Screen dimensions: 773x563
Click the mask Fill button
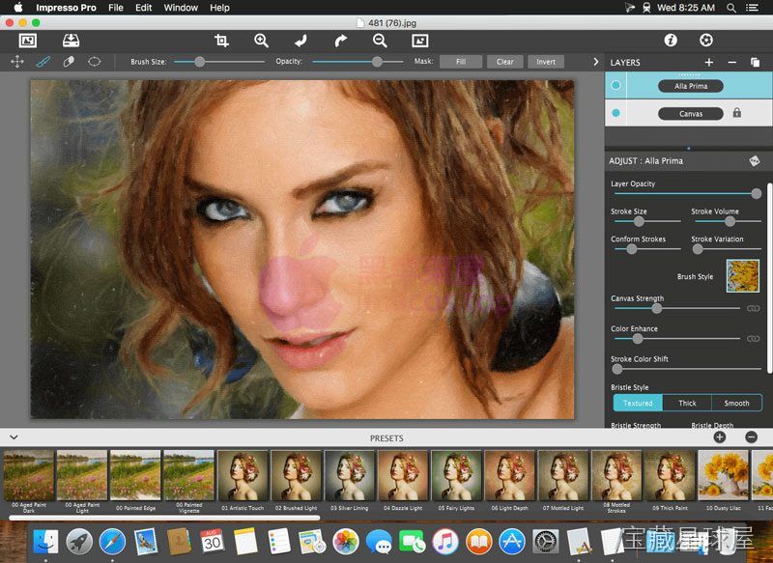(461, 62)
